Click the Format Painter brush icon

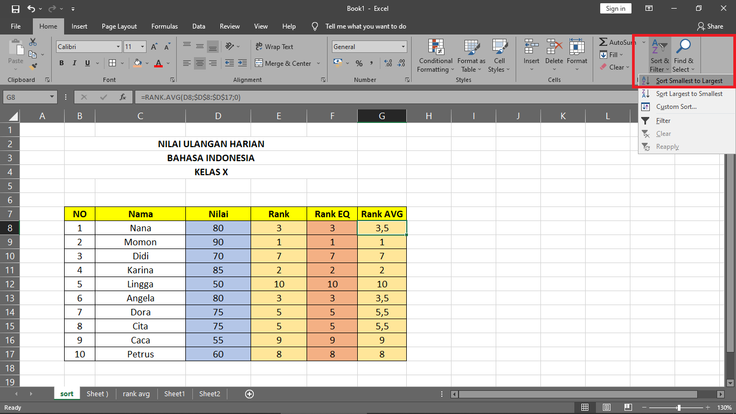[33, 67]
